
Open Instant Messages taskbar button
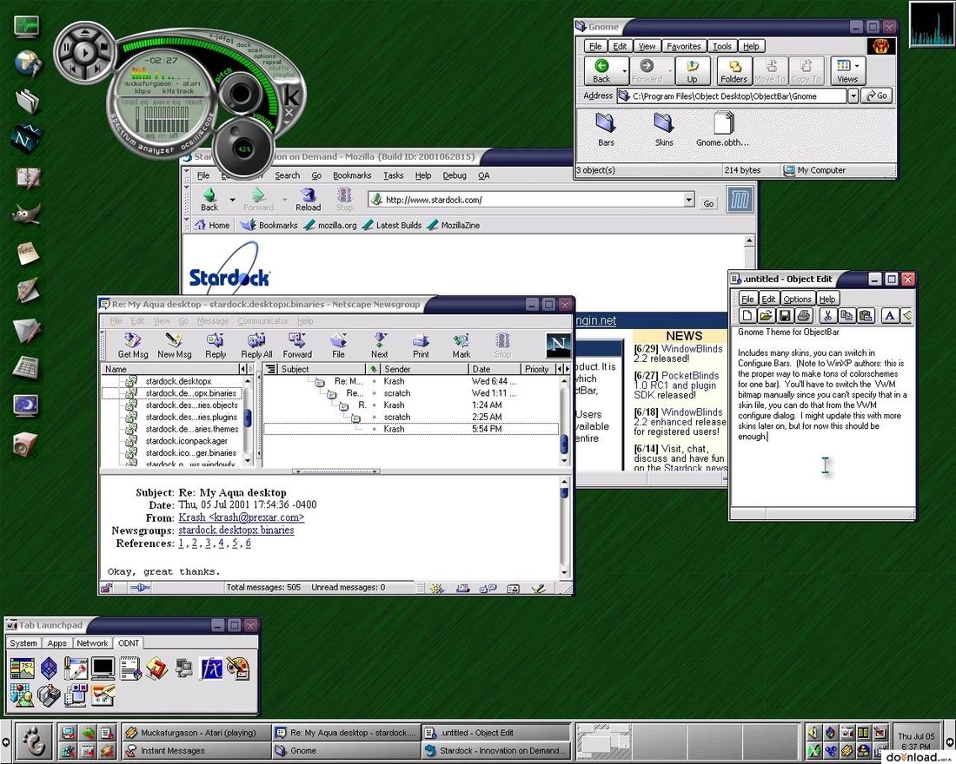pyautogui.click(x=195, y=751)
